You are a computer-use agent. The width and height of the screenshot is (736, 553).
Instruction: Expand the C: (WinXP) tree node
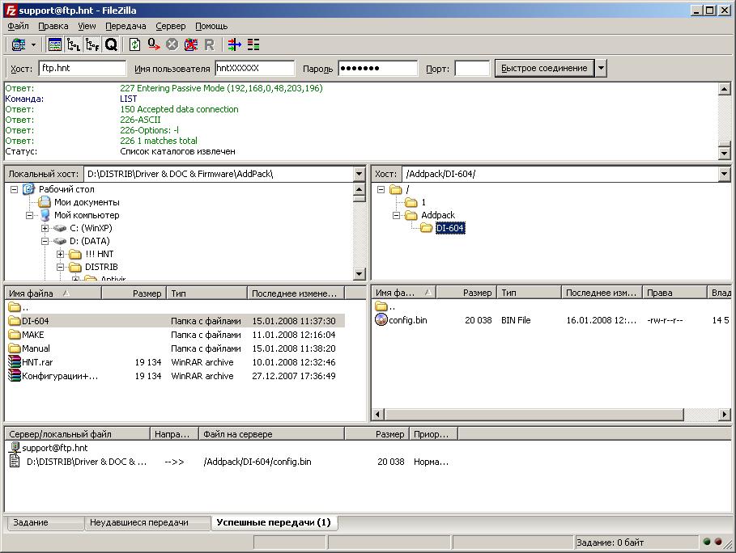[x=45, y=228]
